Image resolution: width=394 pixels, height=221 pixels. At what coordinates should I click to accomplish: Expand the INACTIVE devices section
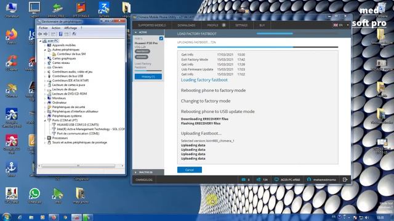[136, 173]
